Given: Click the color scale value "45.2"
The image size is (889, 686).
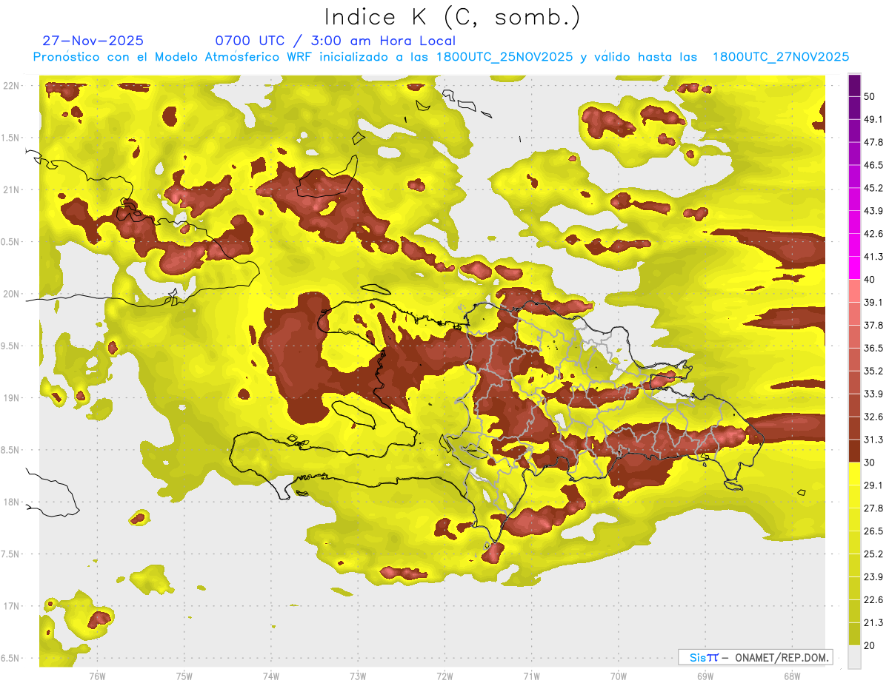Looking at the screenshot, I should 873,188.
